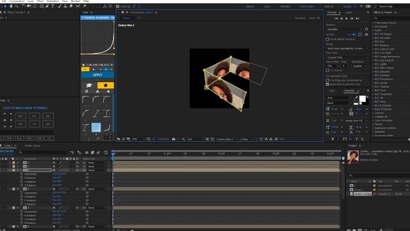The height and width of the screenshot is (231, 410).
Task: Select the Clone Stamp tool
Action: click(x=65, y=6)
